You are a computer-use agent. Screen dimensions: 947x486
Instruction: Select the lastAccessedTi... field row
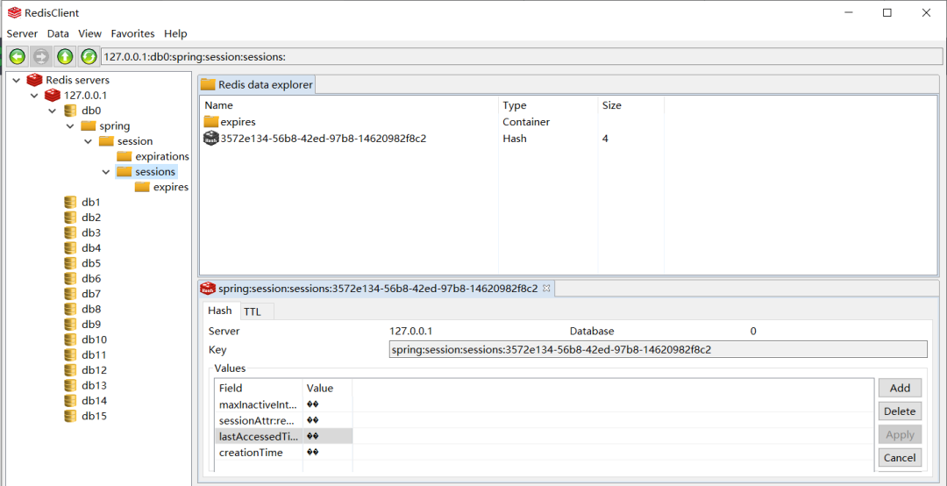pyautogui.click(x=283, y=436)
